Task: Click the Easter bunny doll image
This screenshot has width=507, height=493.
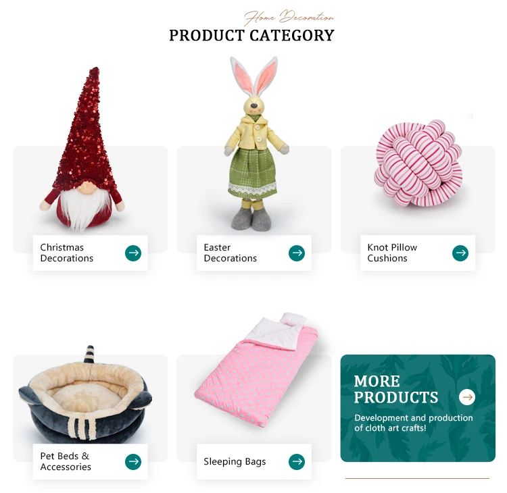Action: pyautogui.click(x=255, y=143)
